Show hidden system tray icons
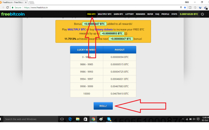 [x=183, y=119]
